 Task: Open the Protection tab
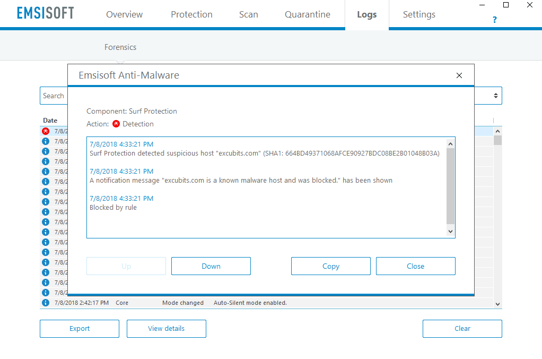(191, 14)
